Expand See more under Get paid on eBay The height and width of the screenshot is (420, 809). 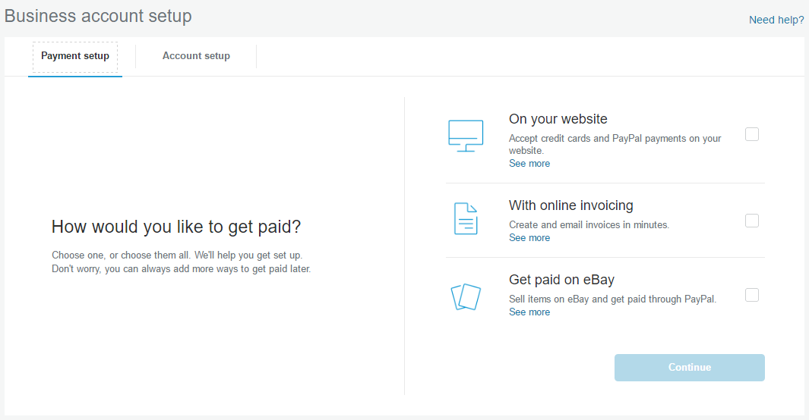[529, 312]
